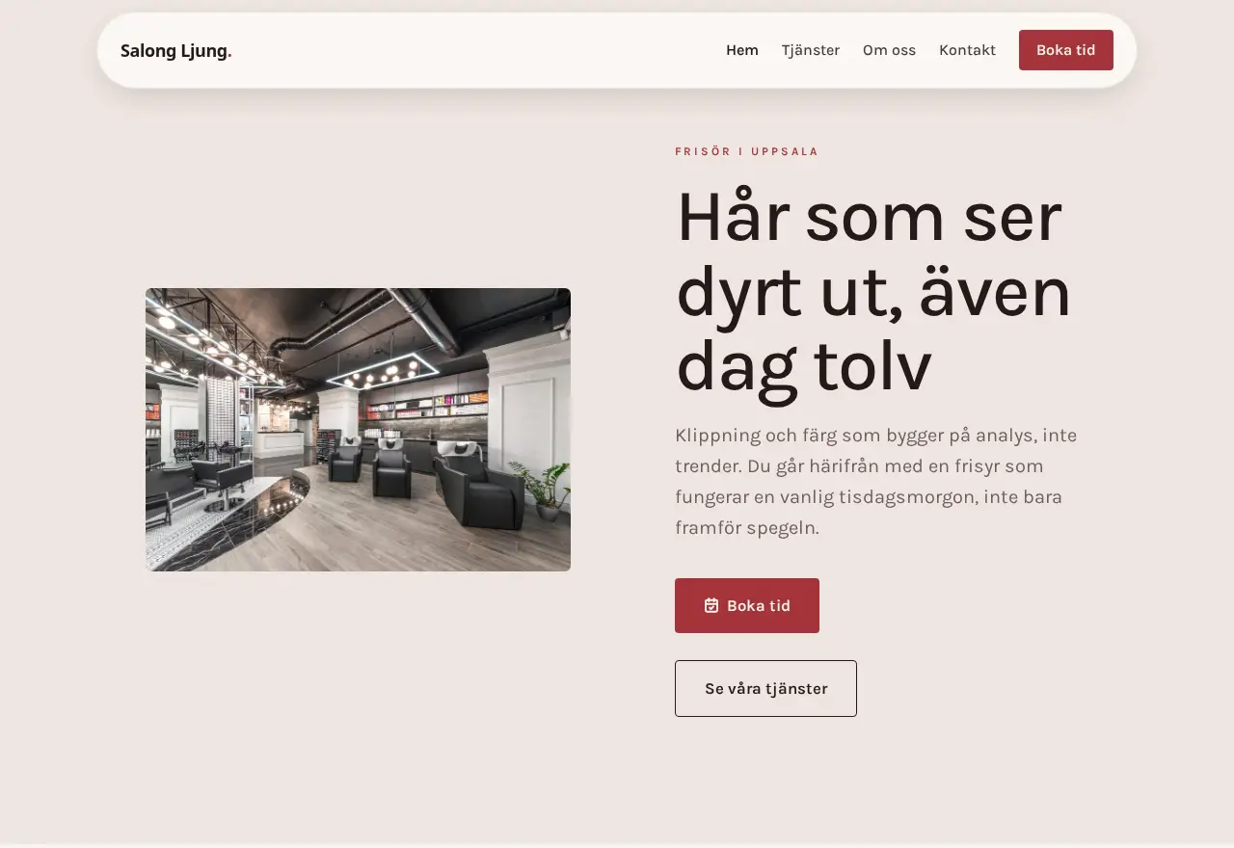Click Se våra tjänster button

pos(765,688)
